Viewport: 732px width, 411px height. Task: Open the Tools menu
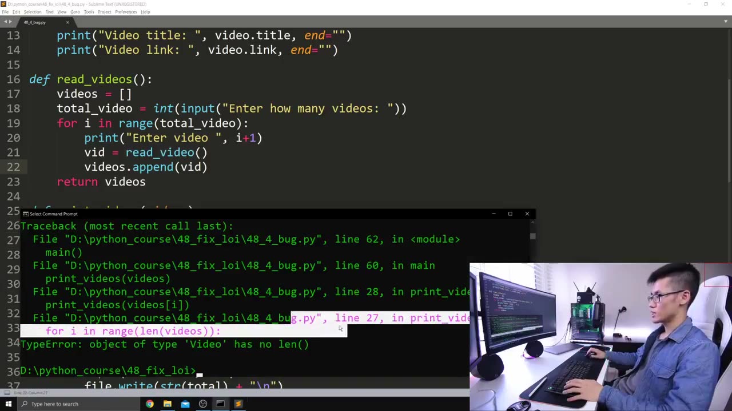tap(89, 11)
